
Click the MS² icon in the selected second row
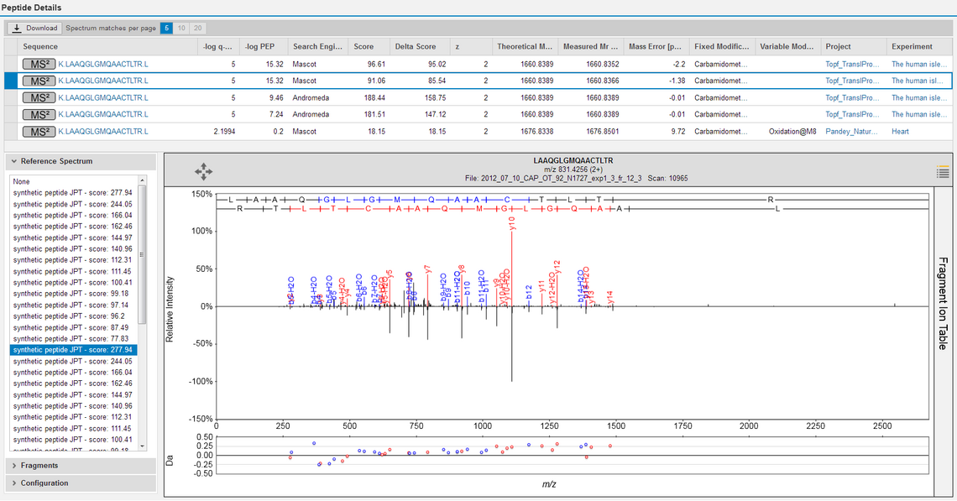tap(37, 81)
